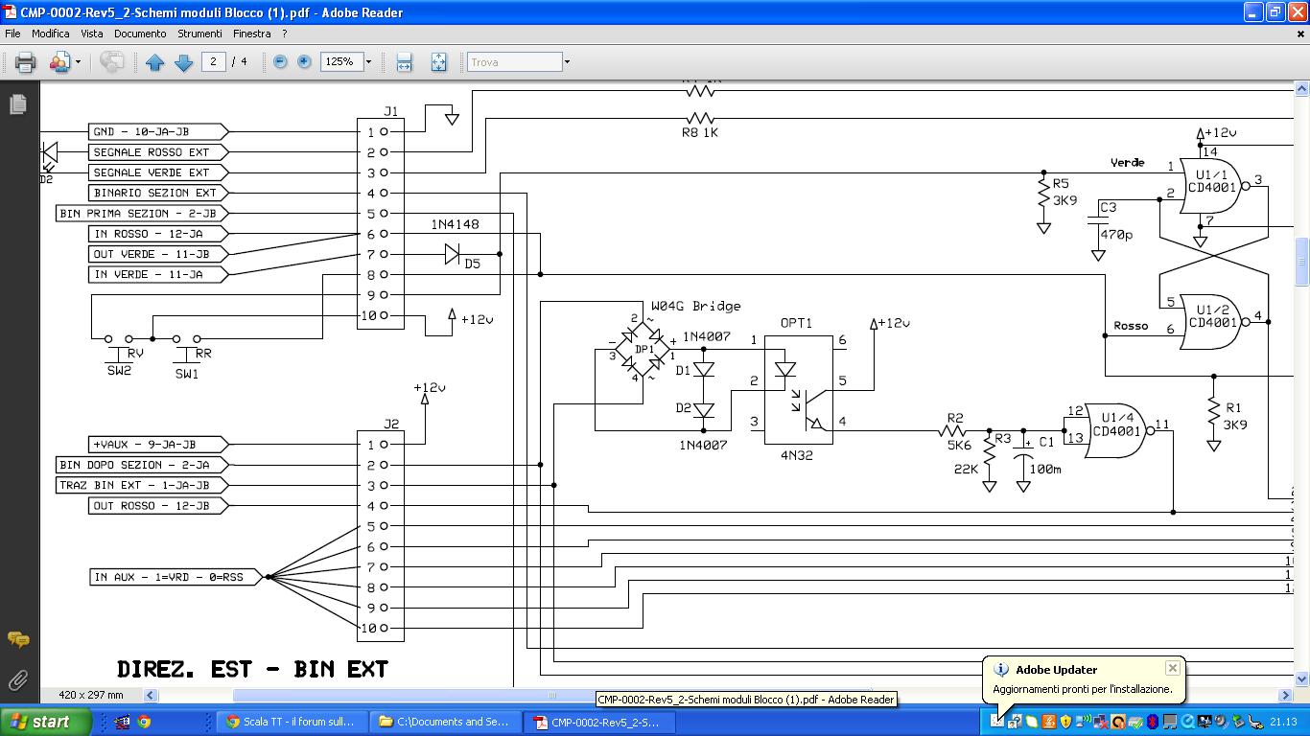Open the Modifica menu
This screenshot has height=736, width=1310.
coord(50,34)
